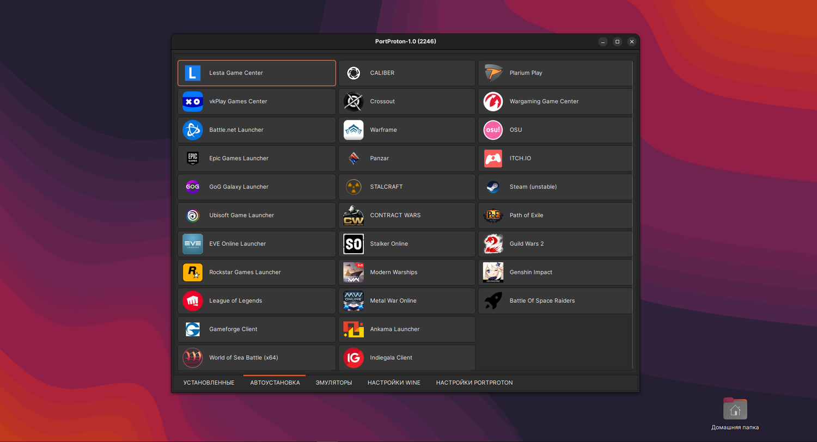
Task: Choose the Battle Of Space Raiders entry
Action: point(555,300)
